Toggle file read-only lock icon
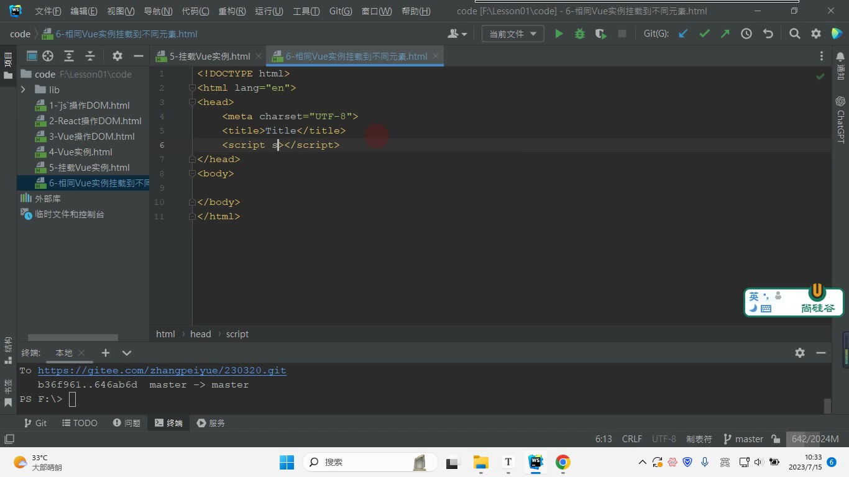849x477 pixels. (x=776, y=439)
